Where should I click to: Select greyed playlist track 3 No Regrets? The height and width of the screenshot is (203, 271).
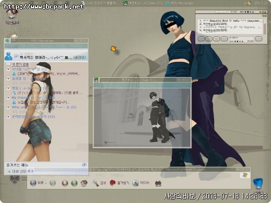230,27
